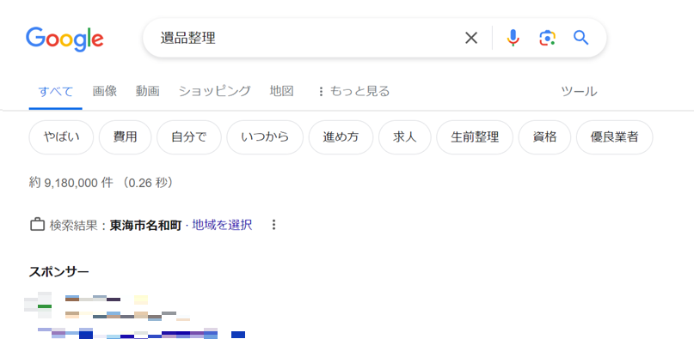This screenshot has width=694, height=339.
Task: Open Google Lens image search icon
Action: 548,38
